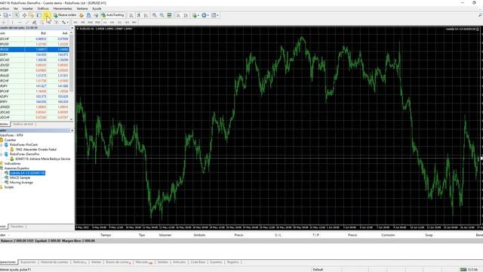This screenshot has width=483, height=272.
Task: Collapse the RoboForex-ProCent account node
Action: pyautogui.click(x=2, y=144)
